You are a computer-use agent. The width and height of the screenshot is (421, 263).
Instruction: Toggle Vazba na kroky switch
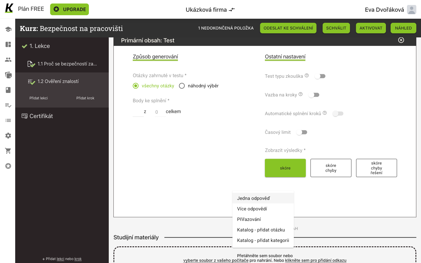click(314, 95)
